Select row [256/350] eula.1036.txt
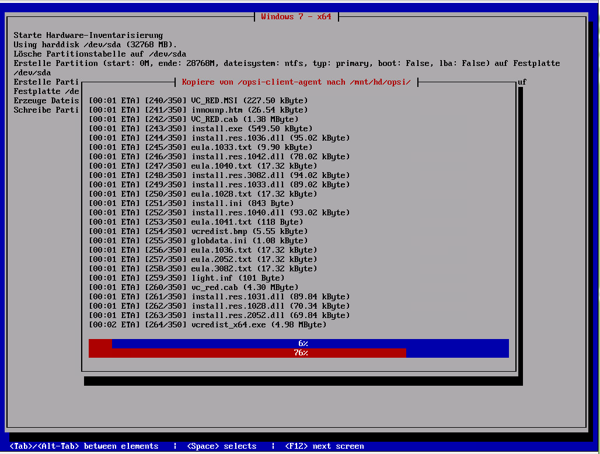This screenshot has width=600, height=454. 203,250
